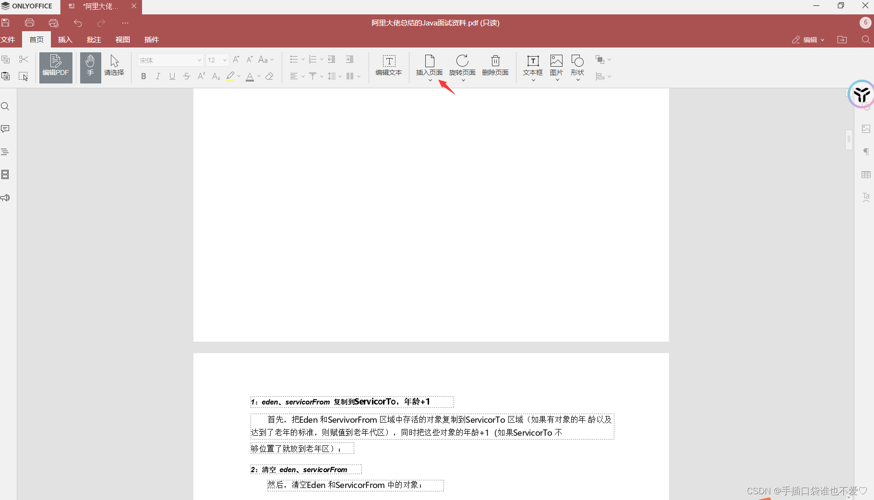Increase font size icon
This screenshot has width=874, height=500.
coord(236,60)
